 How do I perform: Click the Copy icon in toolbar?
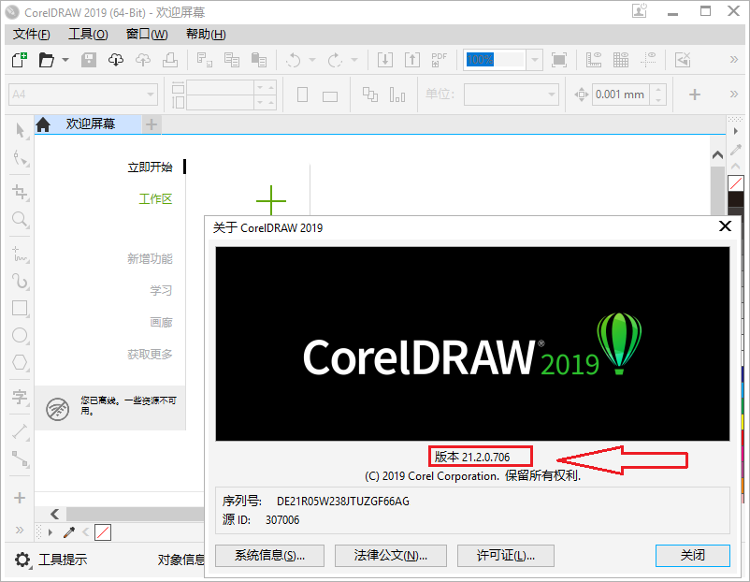[232, 60]
